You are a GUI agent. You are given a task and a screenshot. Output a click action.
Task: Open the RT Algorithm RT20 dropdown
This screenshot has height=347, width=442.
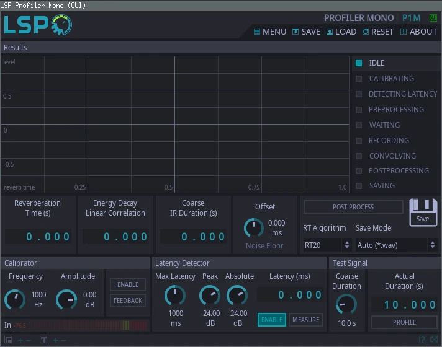click(x=327, y=245)
